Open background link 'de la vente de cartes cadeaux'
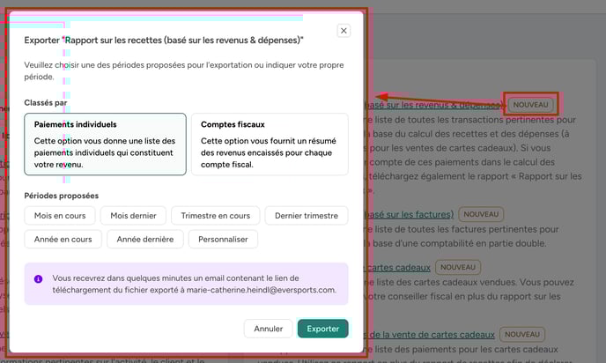Image resolution: width=606 pixels, height=363 pixels. click(x=430, y=335)
